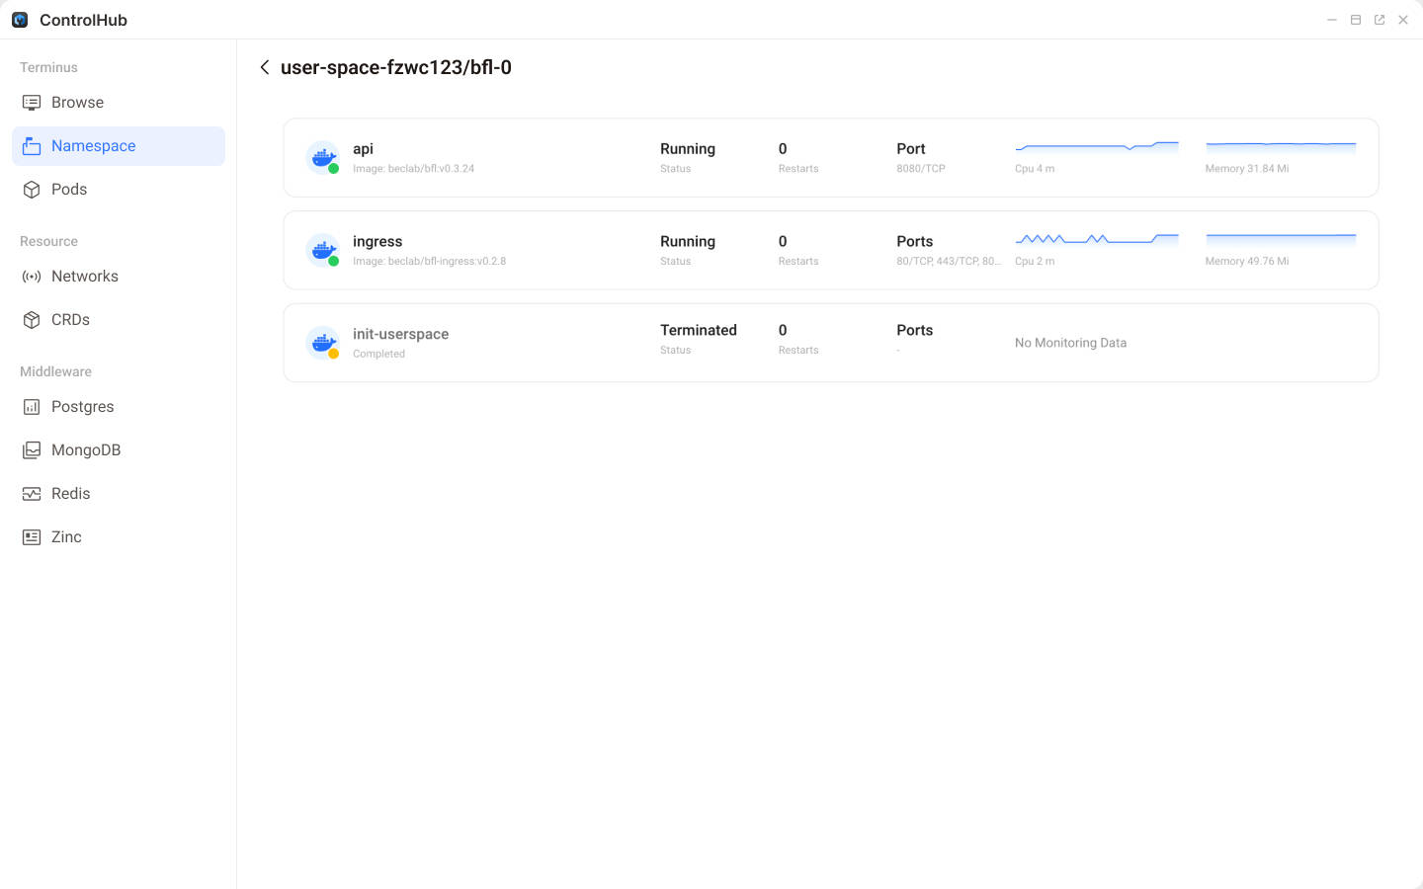Click the MongoDB image icon

coord(32,450)
